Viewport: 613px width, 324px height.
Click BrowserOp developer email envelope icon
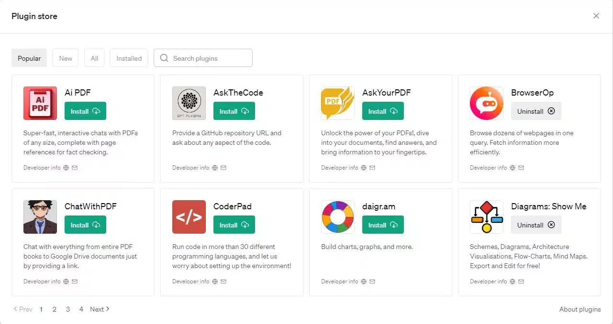(x=521, y=168)
